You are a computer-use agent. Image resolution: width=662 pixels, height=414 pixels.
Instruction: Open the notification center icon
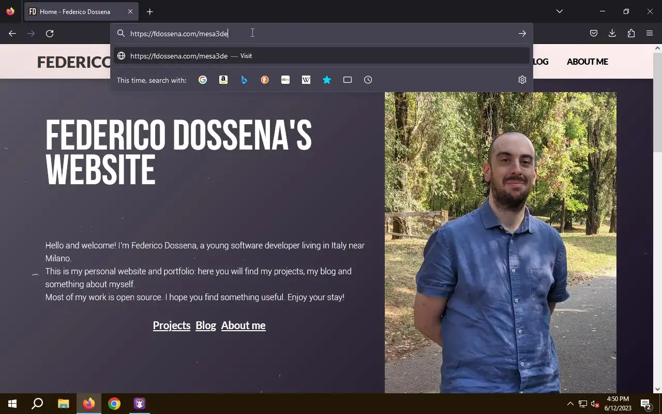click(x=645, y=404)
